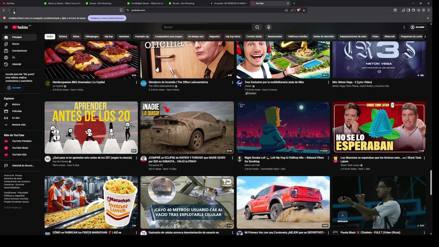Bookmark this page with the bookmark icon
The height and width of the screenshot is (247, 439).
pyautogui.click(x=121, y=10)
